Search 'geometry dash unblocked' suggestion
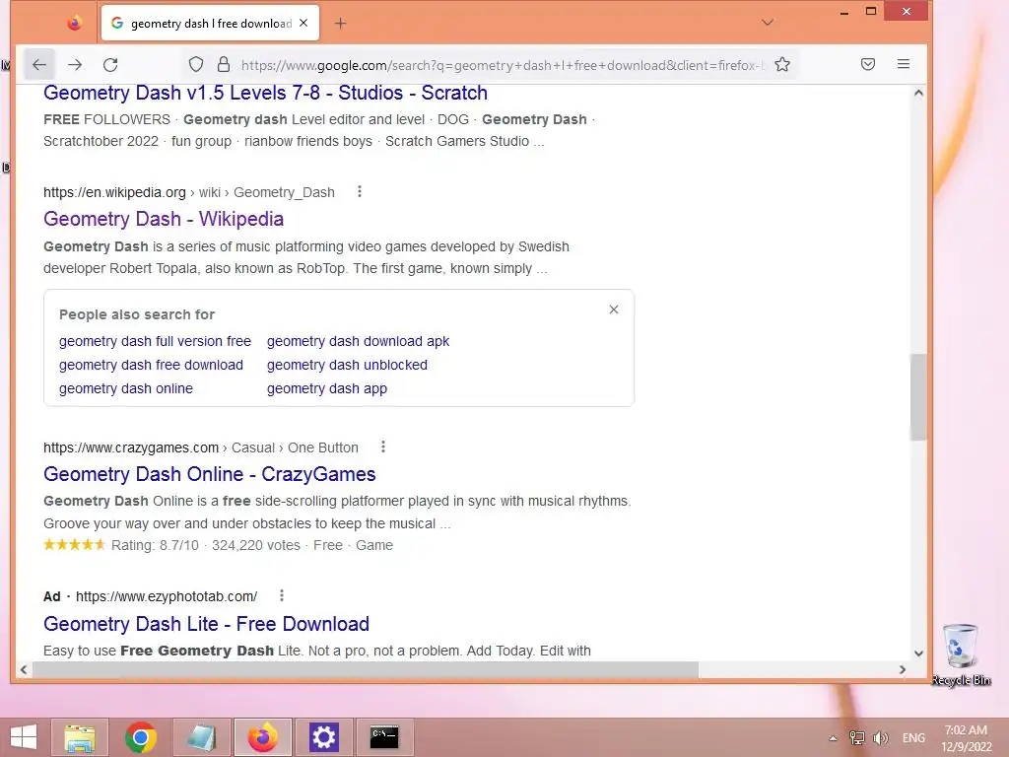 [347, 365]
